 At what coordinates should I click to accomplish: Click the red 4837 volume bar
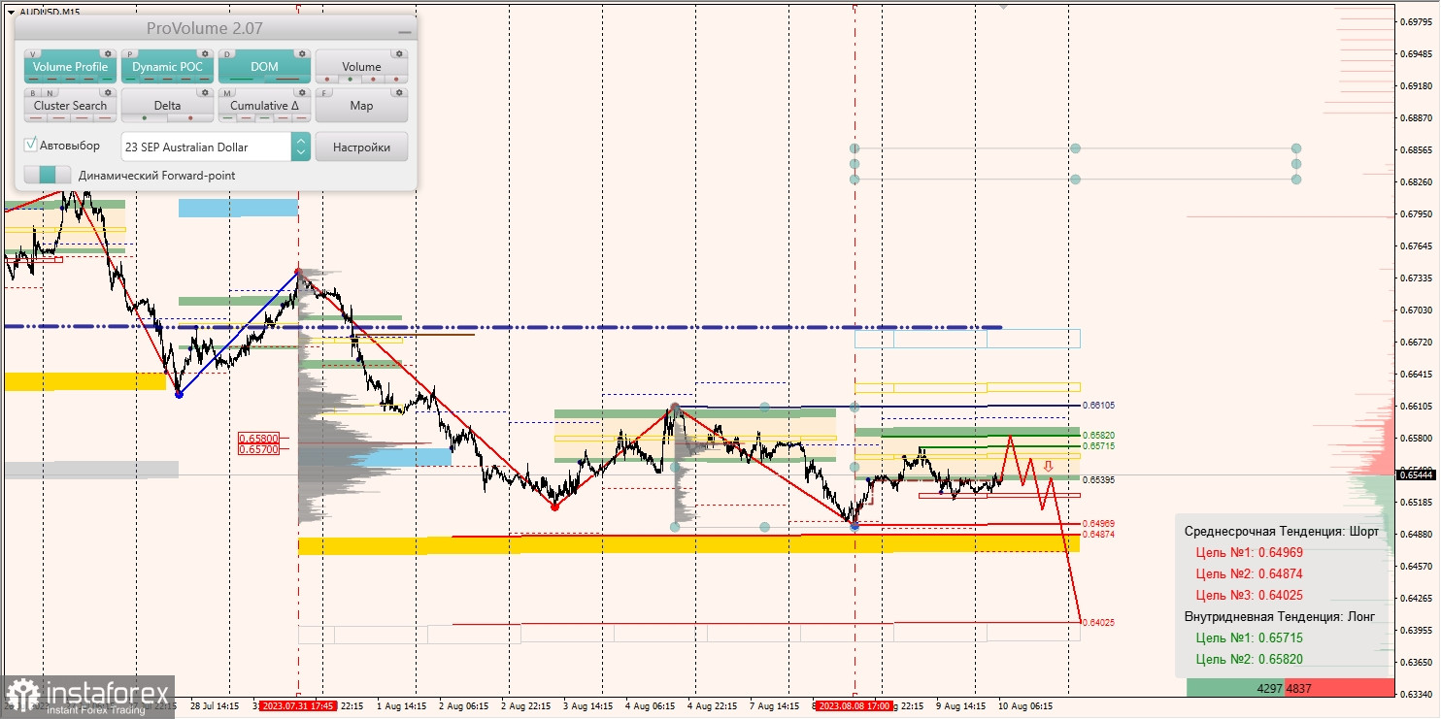click(x=1339, y=688)
